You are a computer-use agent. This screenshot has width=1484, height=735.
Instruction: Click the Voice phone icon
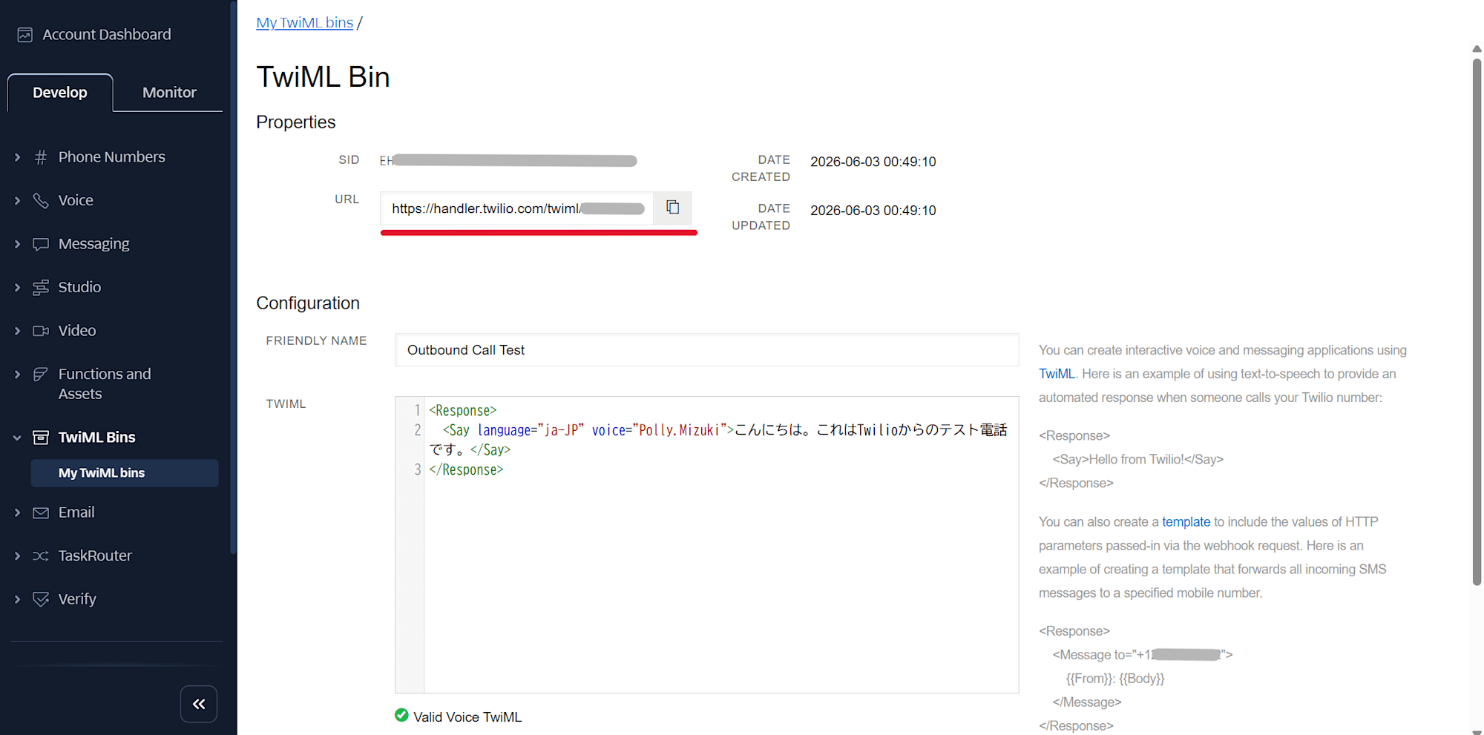pos(41,201)
